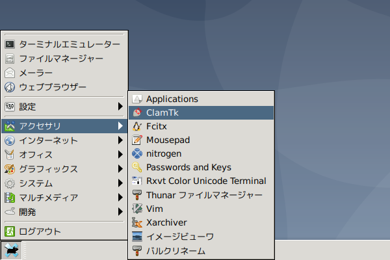Viewport: 390px width, 260px height.
Task: Click the システム gear icon
Action: pyautogui.click(x=10, y=183)
